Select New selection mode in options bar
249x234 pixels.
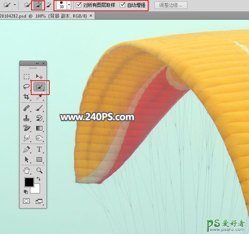(27, 5)
